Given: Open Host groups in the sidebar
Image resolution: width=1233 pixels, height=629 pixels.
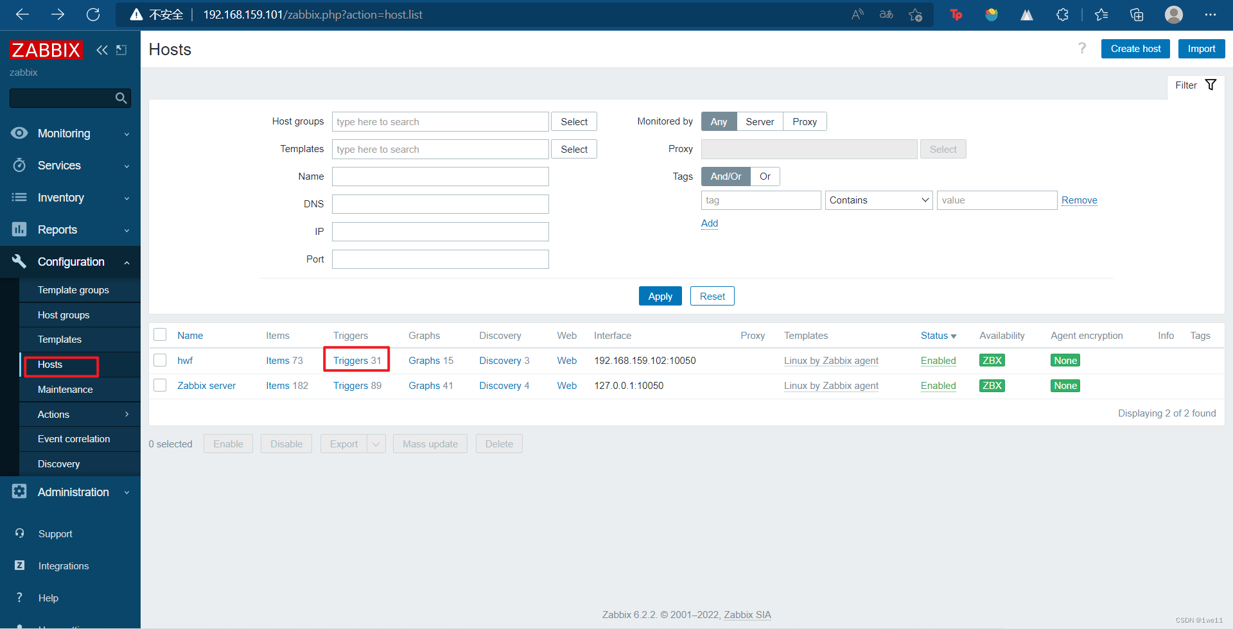Looking at the screenshot, I should click(80, 315).
